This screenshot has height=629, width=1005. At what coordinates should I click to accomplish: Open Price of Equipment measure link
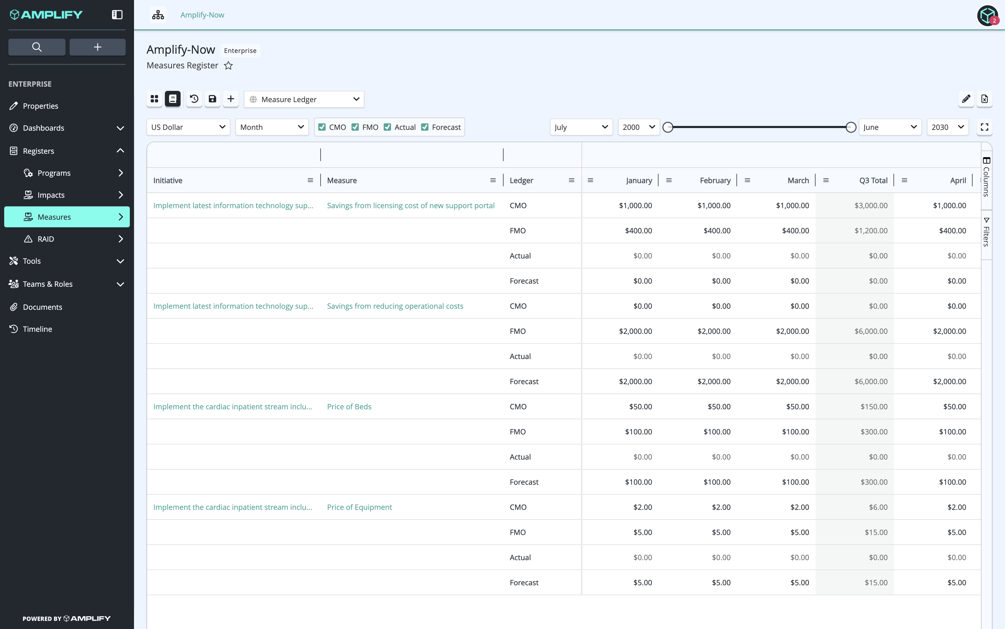(x=359, y=507)
